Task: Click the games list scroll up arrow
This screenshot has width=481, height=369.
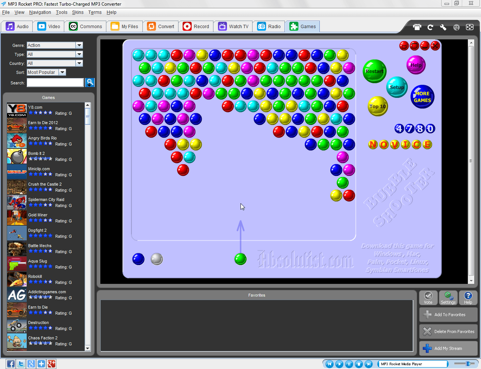Action: click(x=88, y=105)
